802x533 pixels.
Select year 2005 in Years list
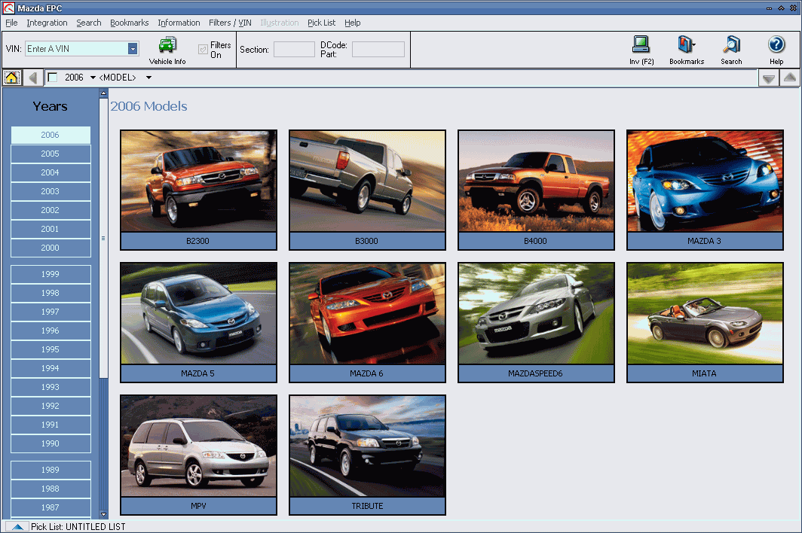click(x=50, y=154)
